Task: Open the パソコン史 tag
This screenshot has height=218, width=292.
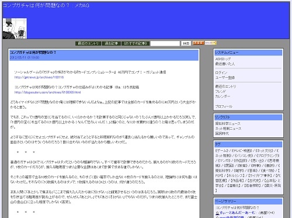Action: click(x=244, y=155)
